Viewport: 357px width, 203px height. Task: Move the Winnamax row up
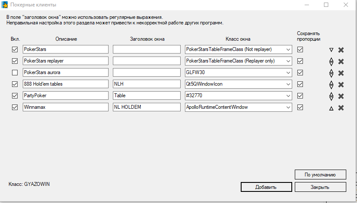[331, 108]
